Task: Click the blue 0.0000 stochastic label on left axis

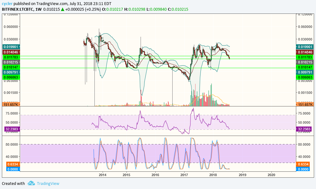Action: click(x=13, y=169)
